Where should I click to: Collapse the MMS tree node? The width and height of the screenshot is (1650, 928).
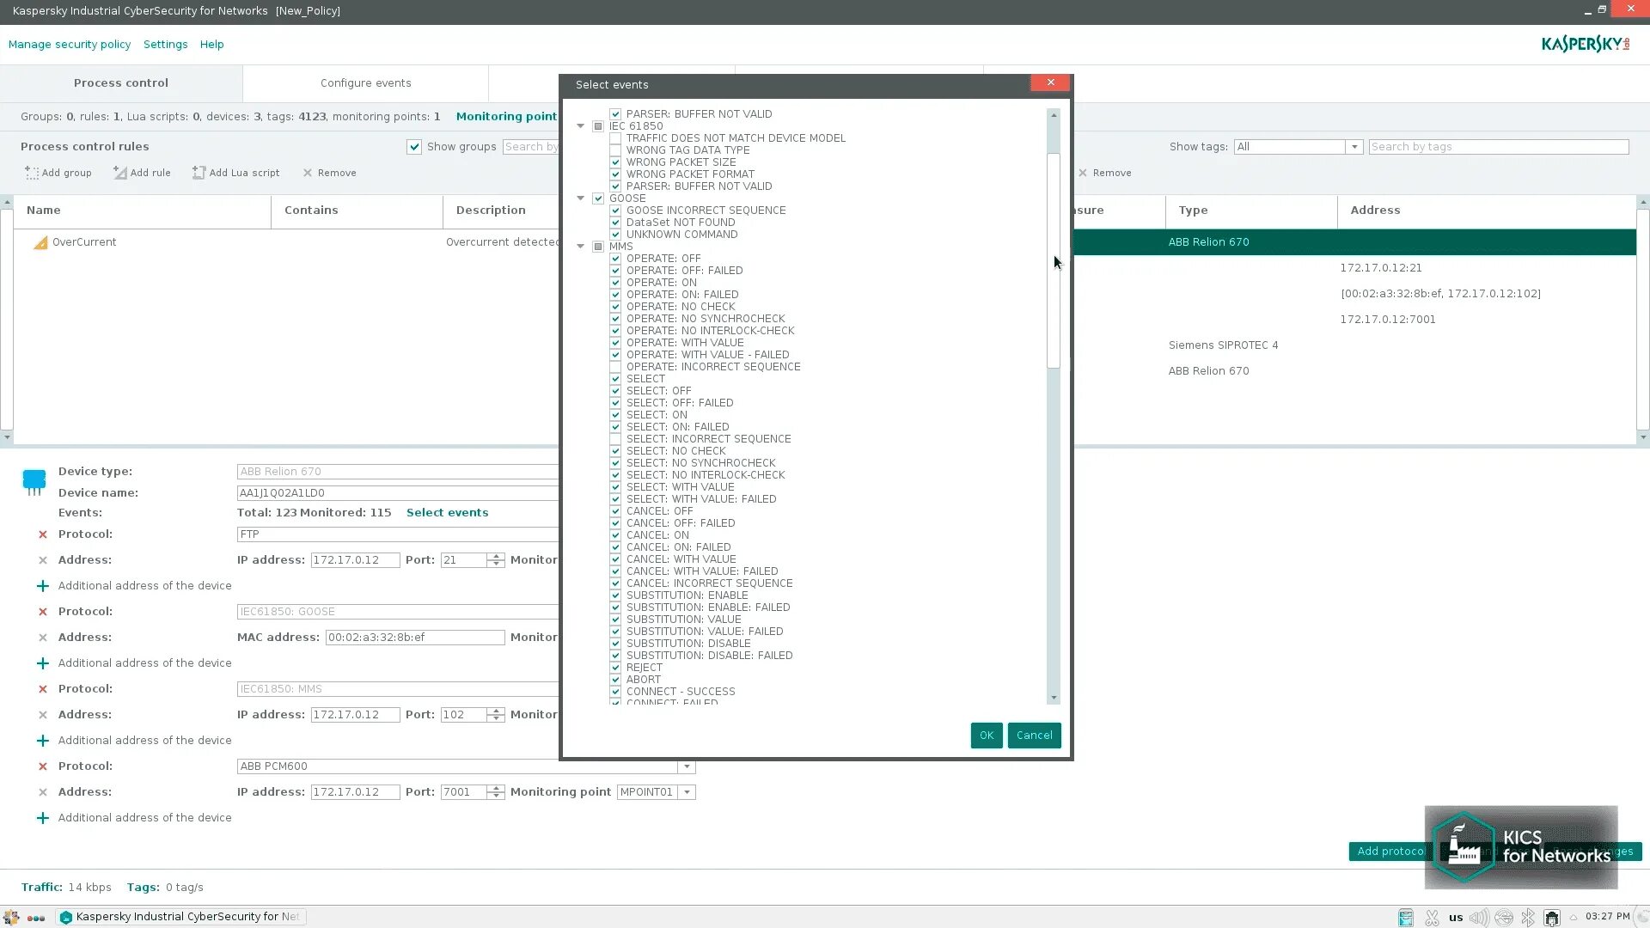click(580, 246)
